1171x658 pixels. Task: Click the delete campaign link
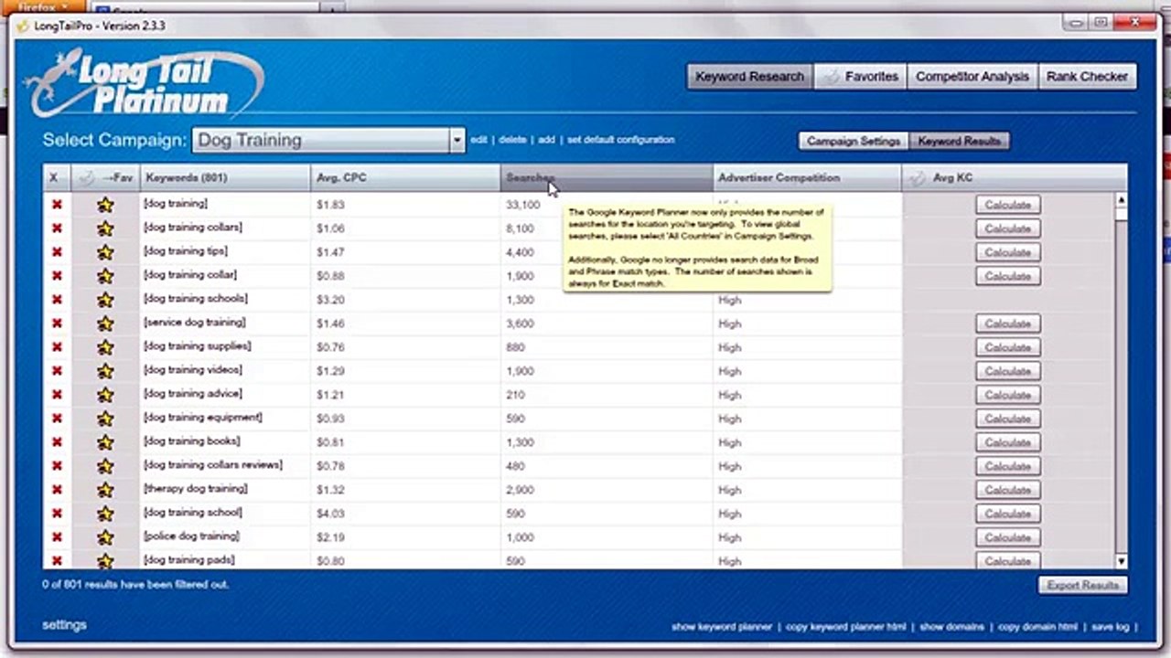coord(512,140)
